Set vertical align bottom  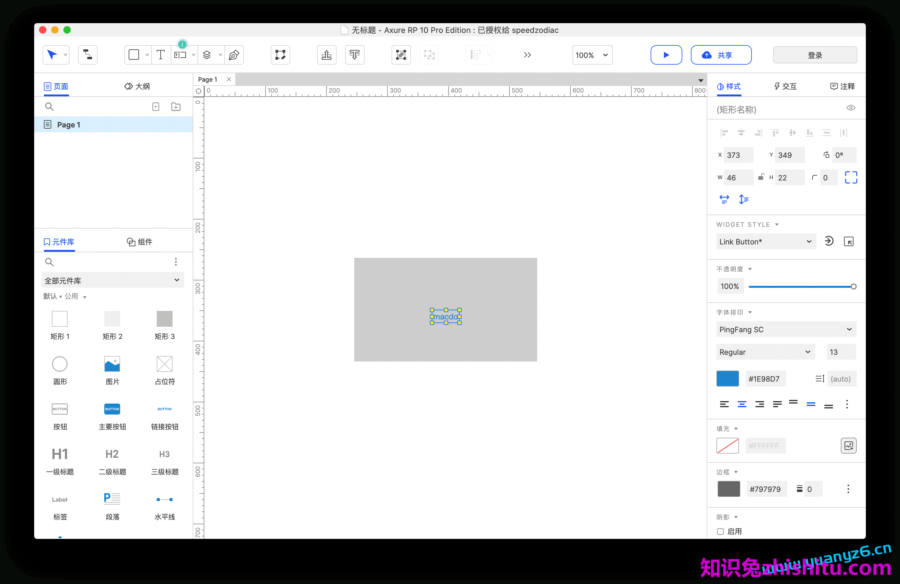pyautogui.click(x=829, y=406)
